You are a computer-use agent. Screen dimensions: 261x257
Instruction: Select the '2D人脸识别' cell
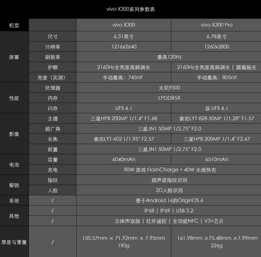click(169, 190)
